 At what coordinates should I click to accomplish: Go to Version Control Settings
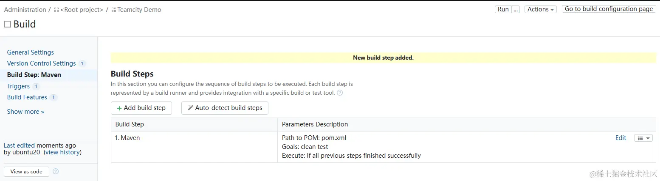pos(41,63)
